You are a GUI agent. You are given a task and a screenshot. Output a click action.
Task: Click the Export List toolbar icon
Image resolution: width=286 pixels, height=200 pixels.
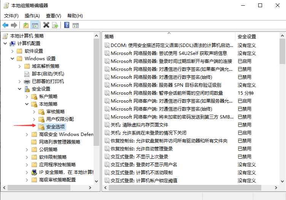tap(55, 25)
